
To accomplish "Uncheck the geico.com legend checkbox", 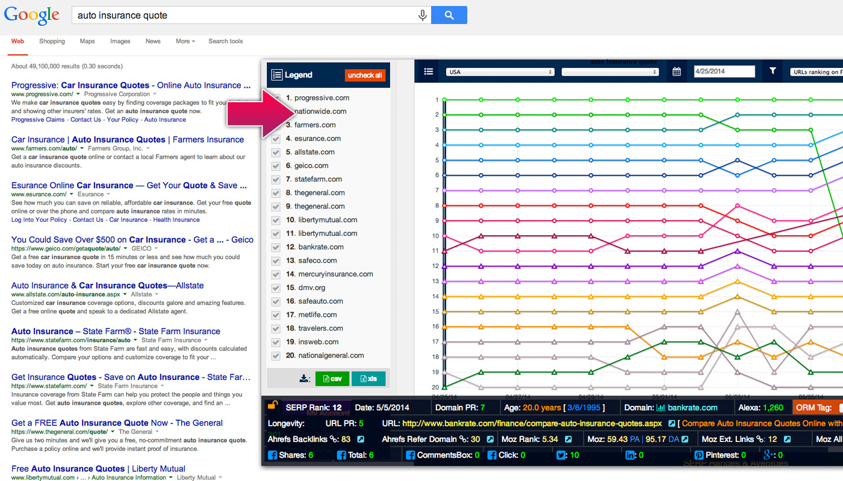I will tap(276, 165).
